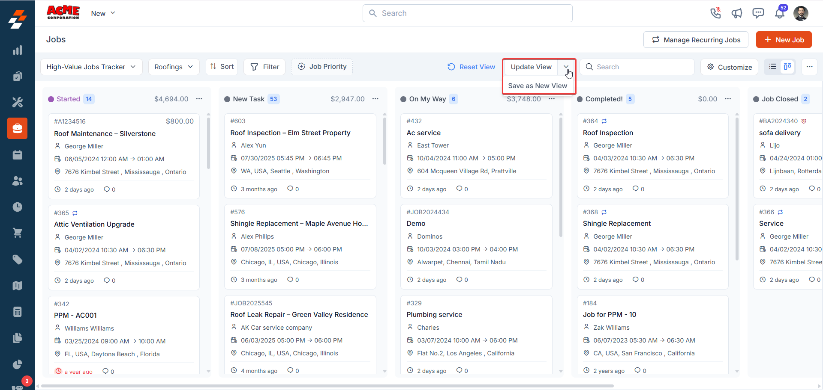Click the New Task count badge 53
Image resolution: width=823 pixels, height=390 pixels.
click(x=273, y=99)
